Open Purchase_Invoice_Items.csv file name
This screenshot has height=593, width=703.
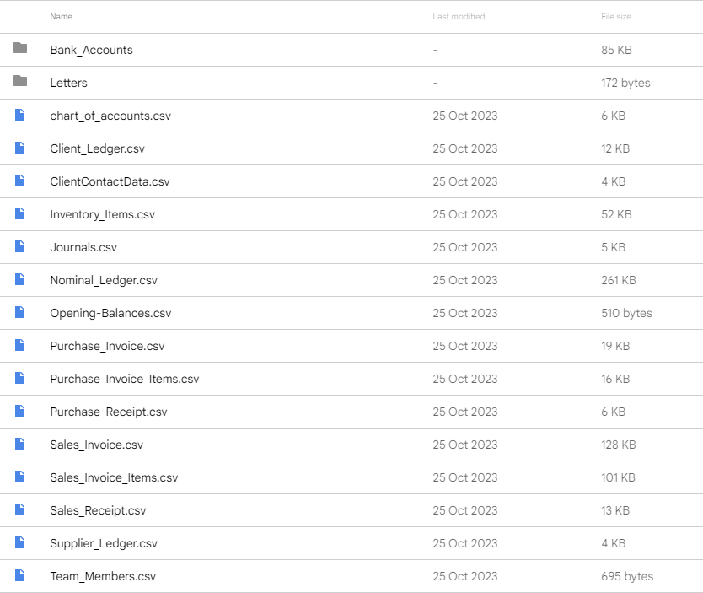(x=124, y=379)
